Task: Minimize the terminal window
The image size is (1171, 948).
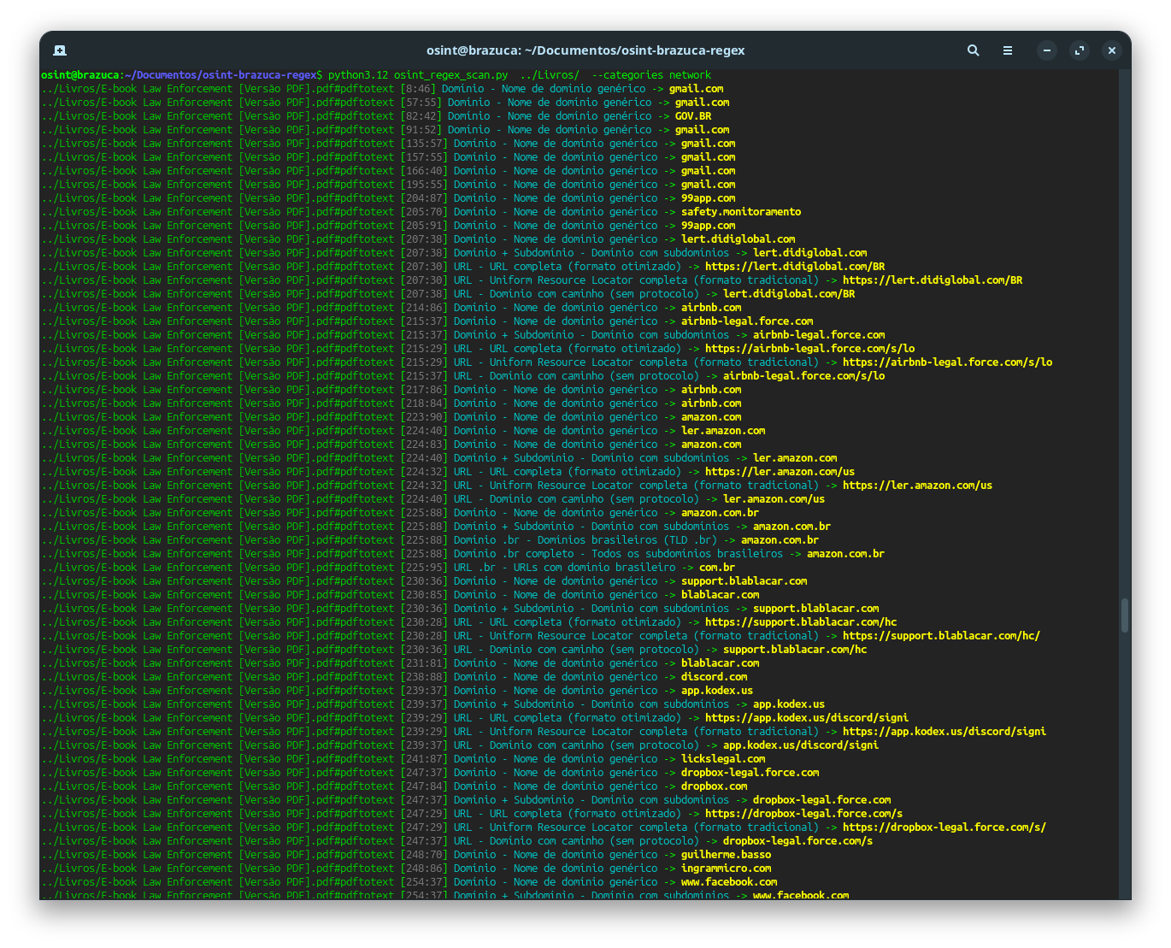Action: click(1047, 50)
